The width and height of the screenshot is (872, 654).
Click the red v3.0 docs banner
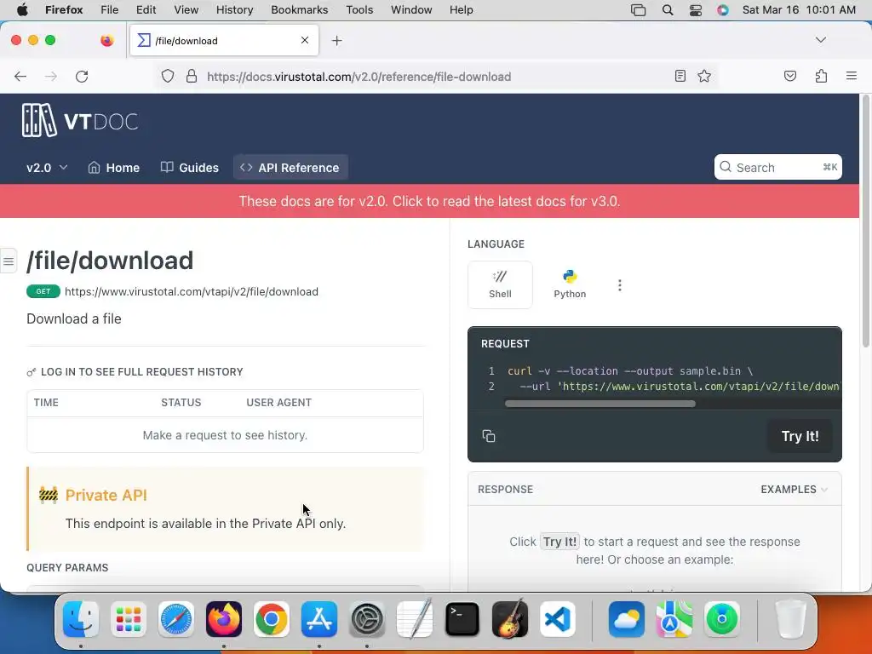[429, 201]
